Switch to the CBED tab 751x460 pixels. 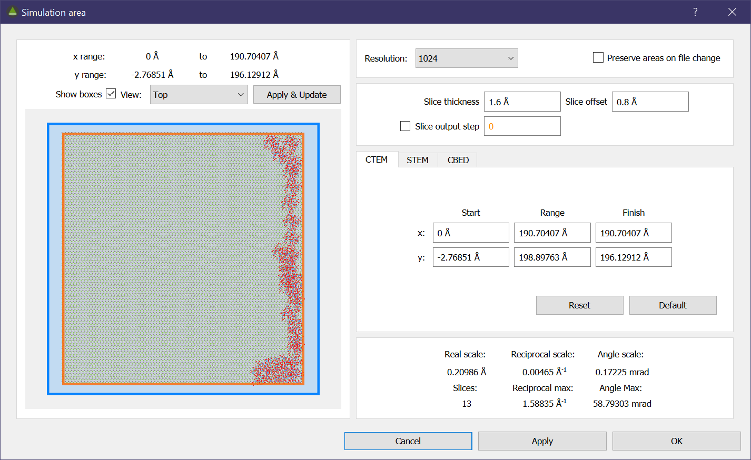[x=458, y=160]
